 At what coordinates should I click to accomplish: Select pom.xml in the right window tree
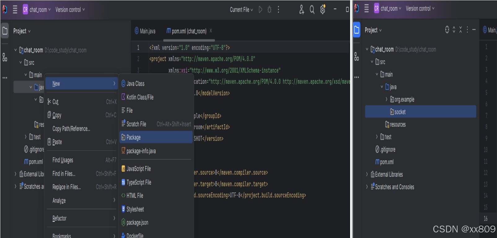(384, 162)
